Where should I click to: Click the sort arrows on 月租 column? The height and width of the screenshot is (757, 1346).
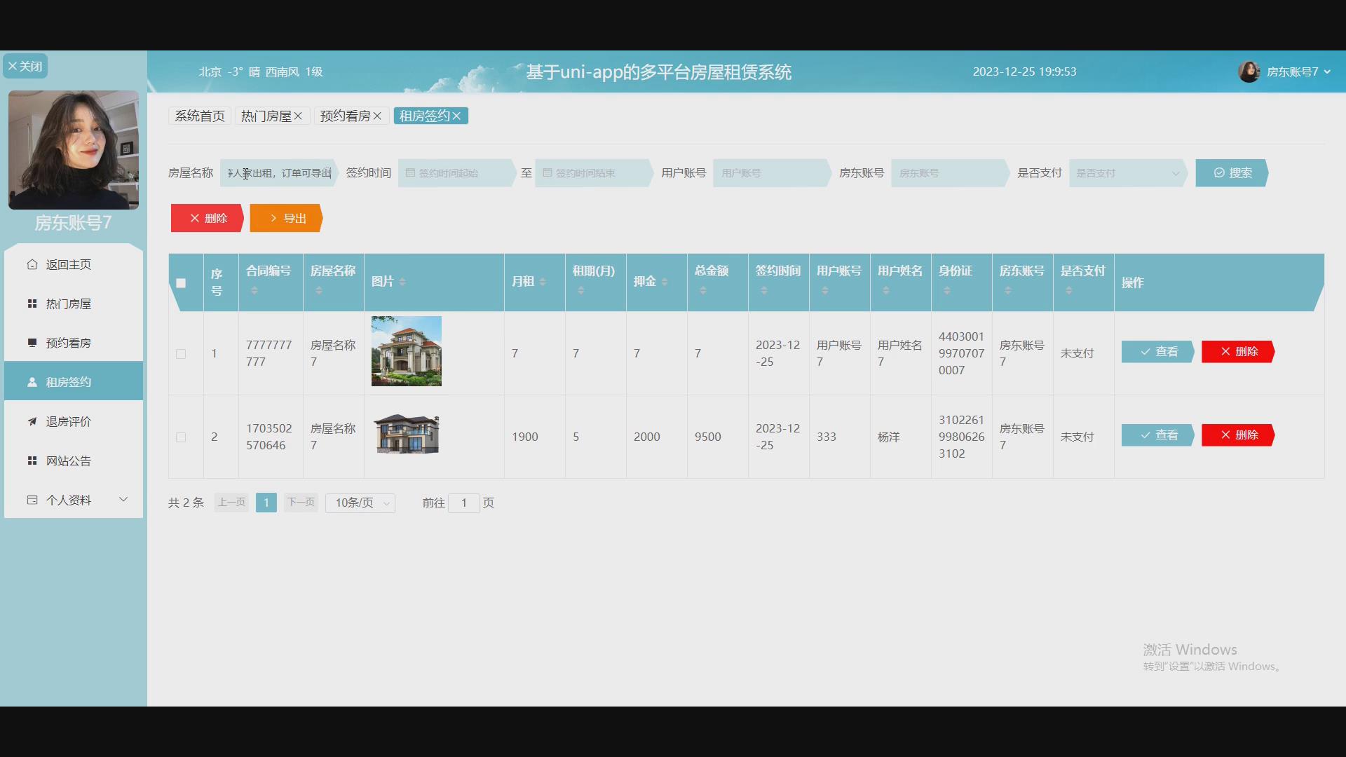click(543, 282)
